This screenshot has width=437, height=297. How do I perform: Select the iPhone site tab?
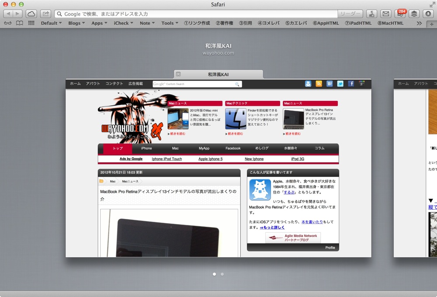(146, 148)
